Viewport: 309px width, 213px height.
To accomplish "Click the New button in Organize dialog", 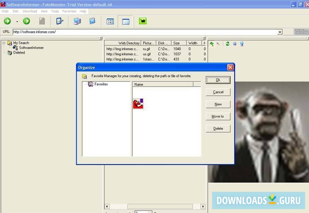I will click(x=218, y=104).
